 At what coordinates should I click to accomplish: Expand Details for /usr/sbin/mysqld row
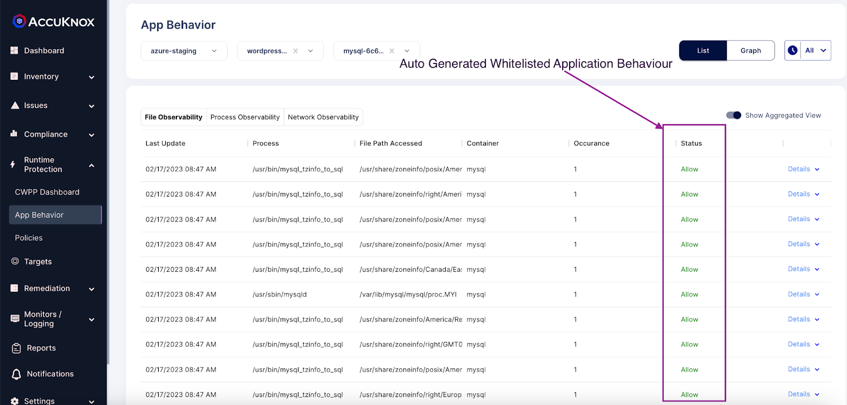pyautogui.click(x=804, y=294)
